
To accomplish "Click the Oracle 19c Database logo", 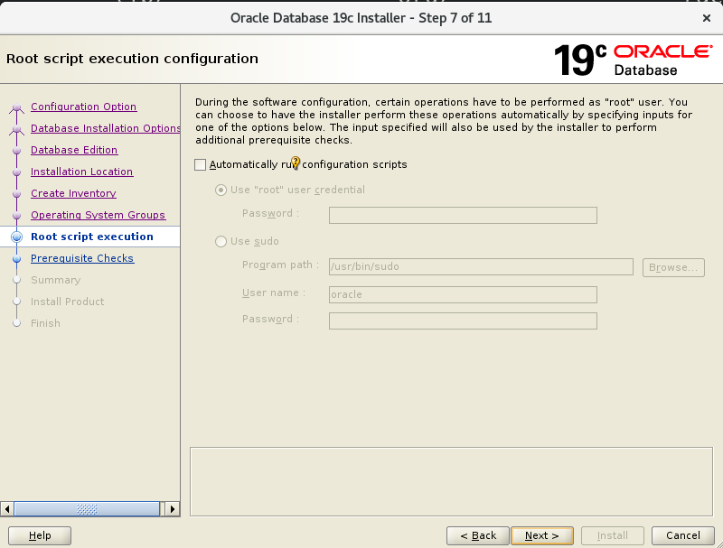I will click(x=634, y=60).
